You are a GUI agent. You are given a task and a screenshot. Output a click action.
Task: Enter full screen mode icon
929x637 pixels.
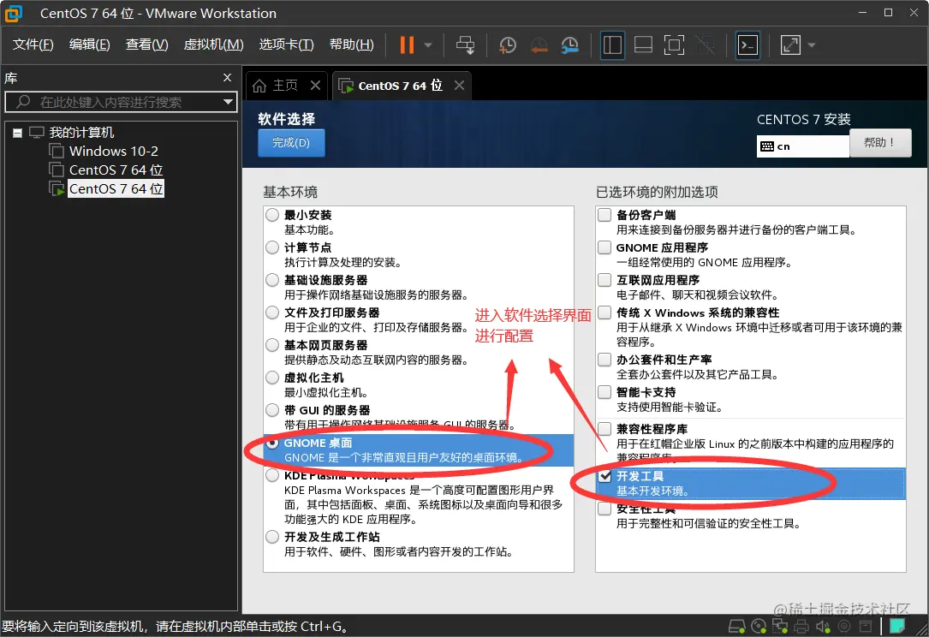tap(674, 45)
